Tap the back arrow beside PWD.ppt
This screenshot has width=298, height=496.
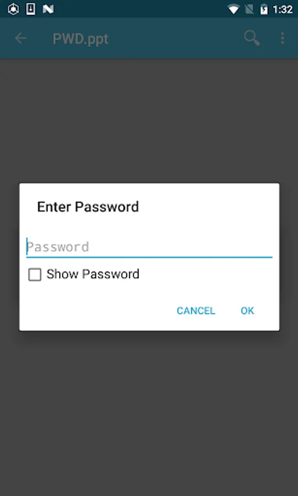point(21,39)
